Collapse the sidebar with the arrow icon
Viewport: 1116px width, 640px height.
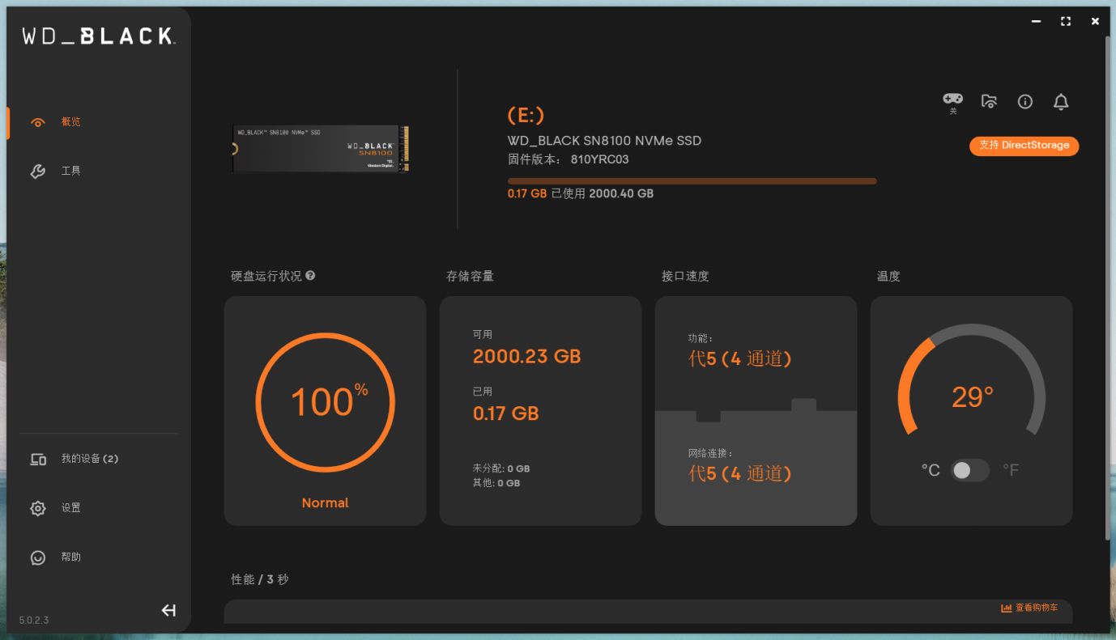click(x=168, y=611)
